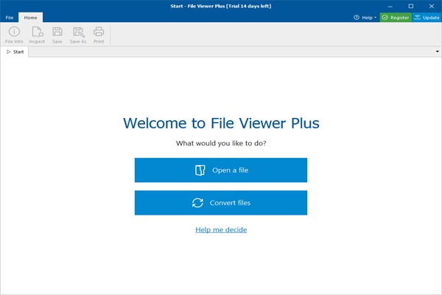The image size is (442, 295).
Task: Choose the Save As icon
Action: coord(78,35)
